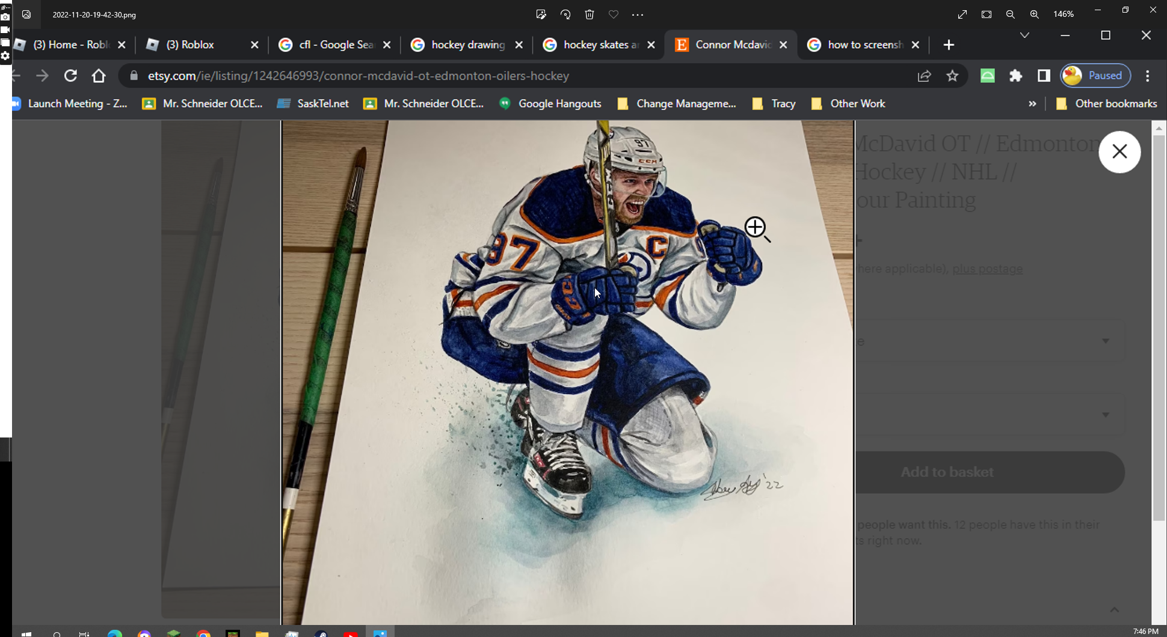Click the 'Add to basket' button

[947, 472]
